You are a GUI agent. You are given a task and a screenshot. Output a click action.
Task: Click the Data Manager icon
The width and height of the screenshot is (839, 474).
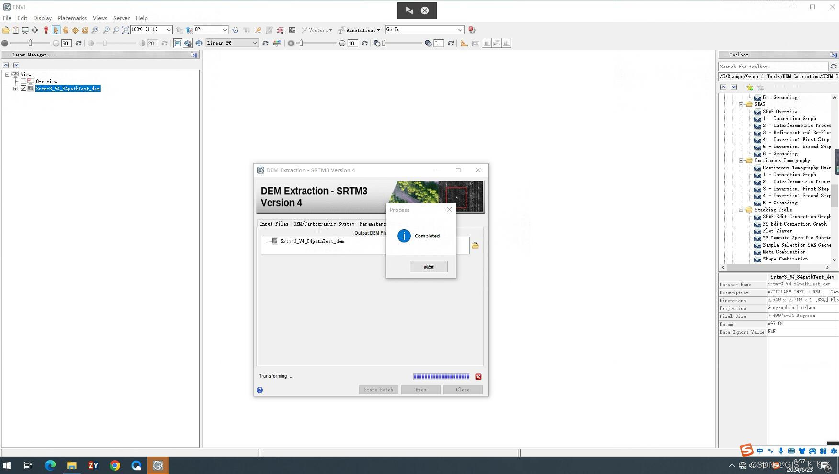click(16, 30)
